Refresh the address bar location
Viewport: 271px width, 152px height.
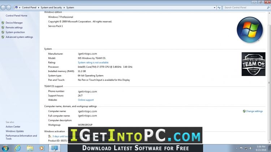click(x=219, y=8)
